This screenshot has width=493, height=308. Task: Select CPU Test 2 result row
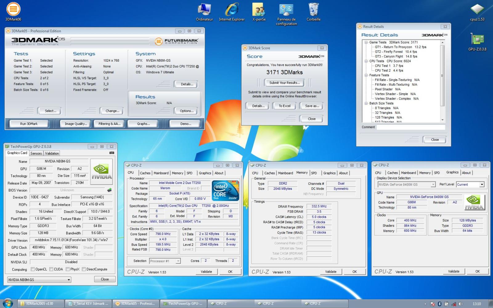(x=389, y=71)
